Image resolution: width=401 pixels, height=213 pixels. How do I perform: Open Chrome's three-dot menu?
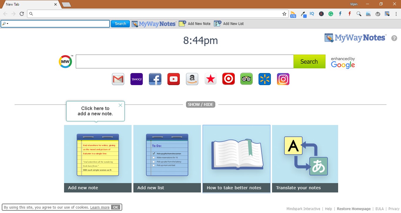click(396, 14)
